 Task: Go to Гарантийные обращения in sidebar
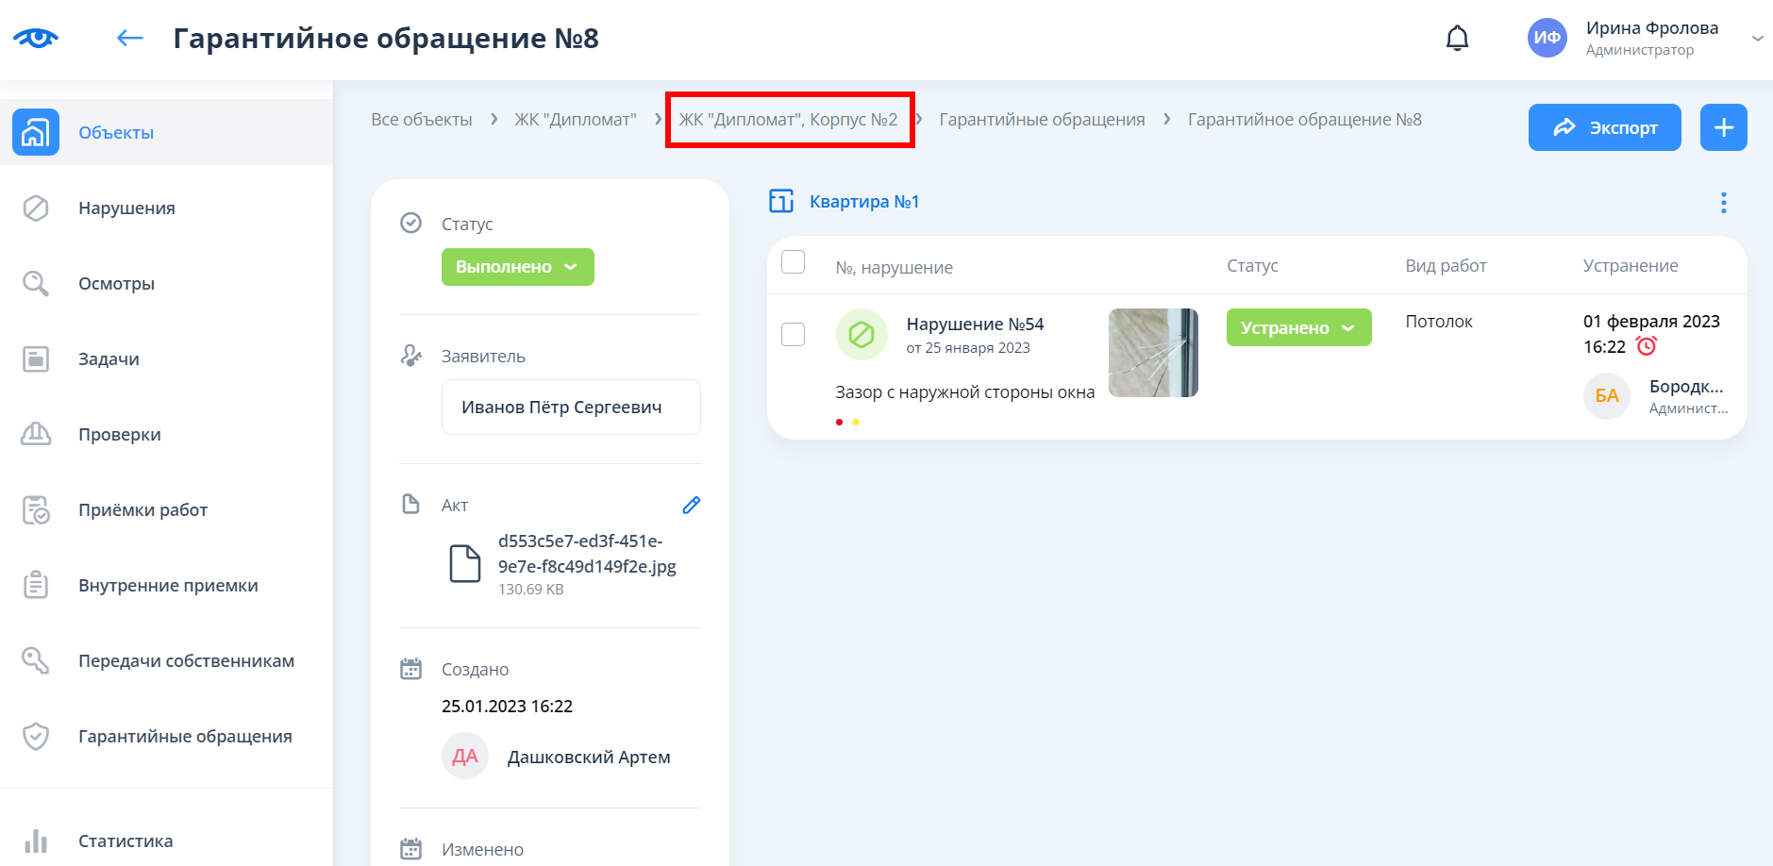pyautogui.click(x=185, y=737)
